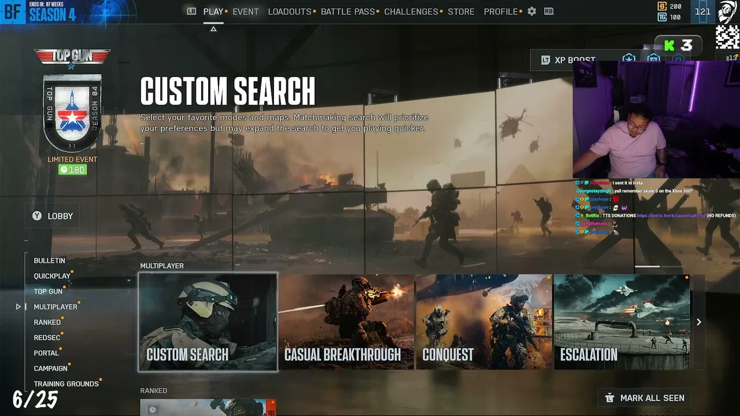Choose the CASUAL BREAKTHROUGH mode card
Image resolution: width=740 pixels, height=416 pixels.
coord(346,322)
